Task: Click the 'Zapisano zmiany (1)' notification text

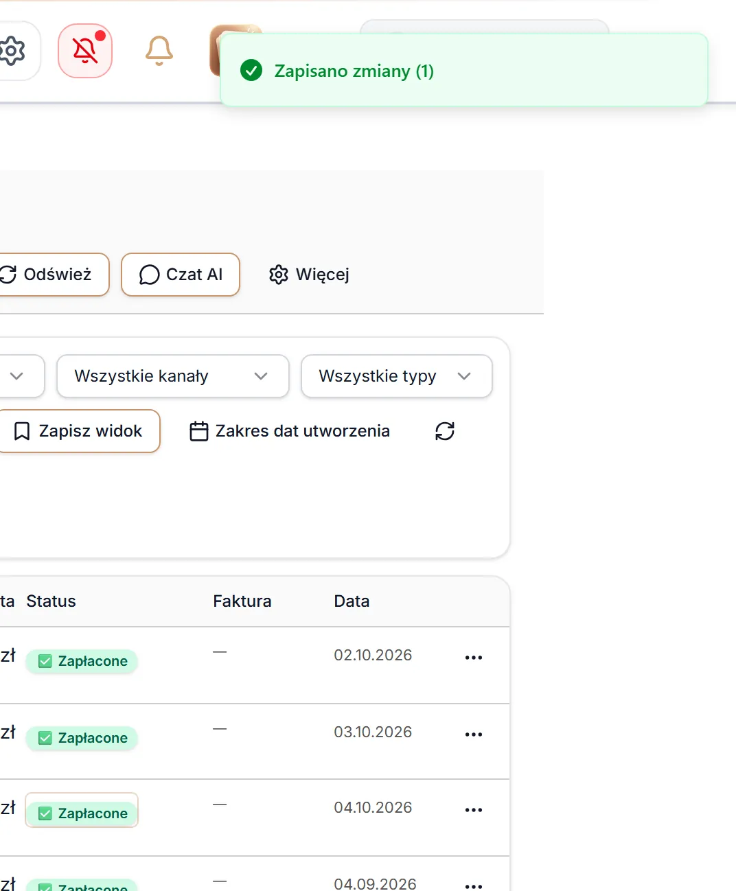Action: [354, 71]
